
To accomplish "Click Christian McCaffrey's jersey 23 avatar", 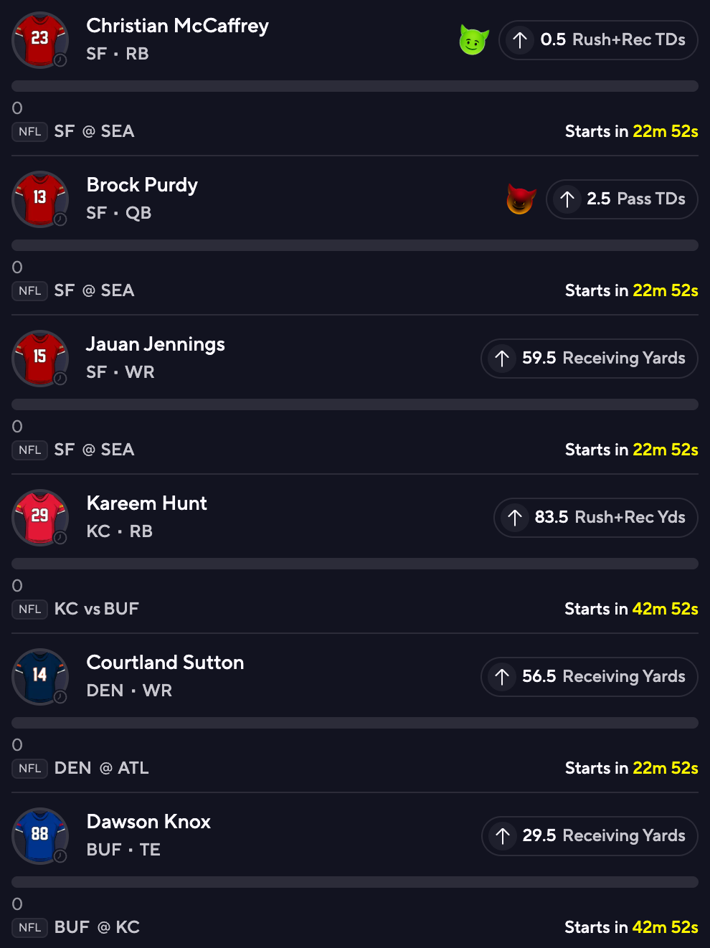I will (40, 40).
